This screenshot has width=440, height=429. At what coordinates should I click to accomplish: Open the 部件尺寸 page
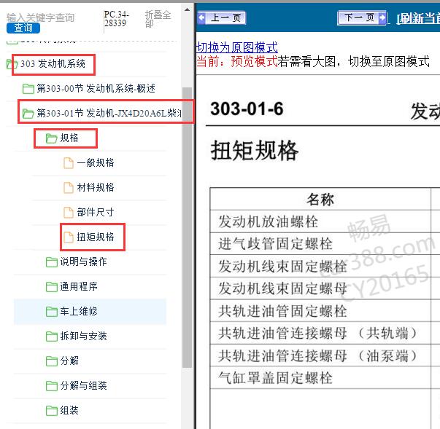point(96,212)
